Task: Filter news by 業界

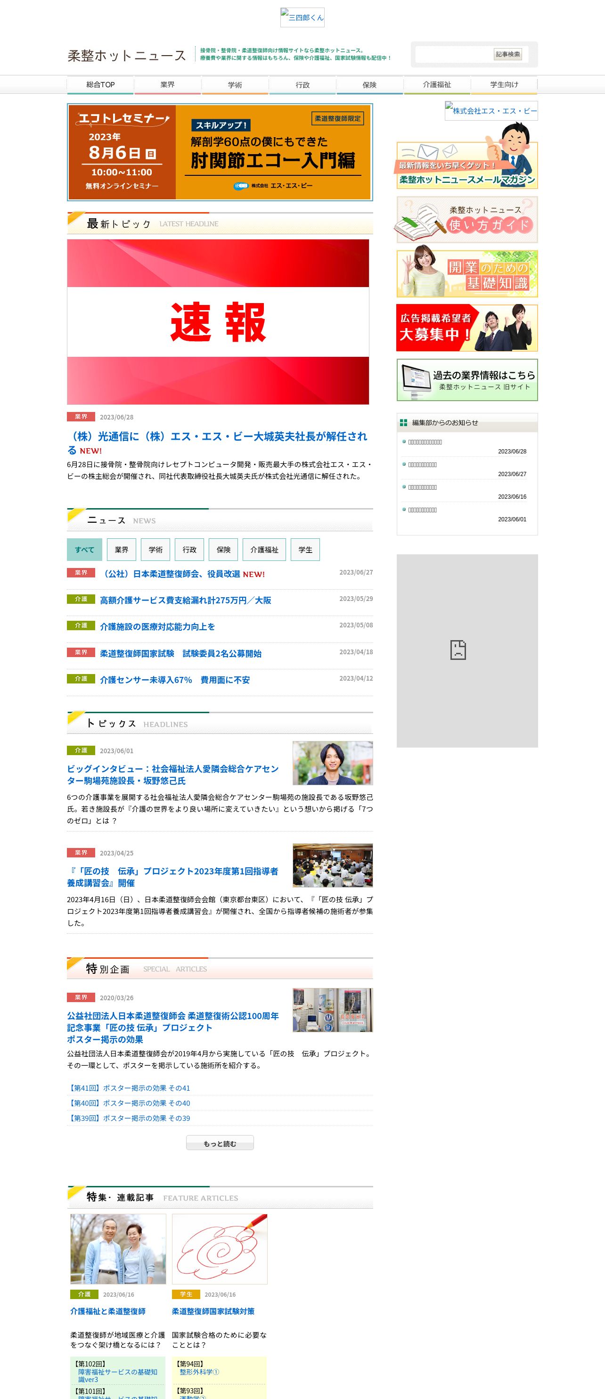Action: pyautogui.click(x=122, y=550)
